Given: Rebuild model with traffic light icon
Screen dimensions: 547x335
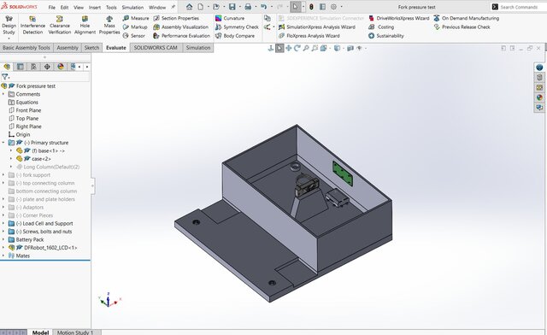Looking at the screenshot, I should coord(311,7).
